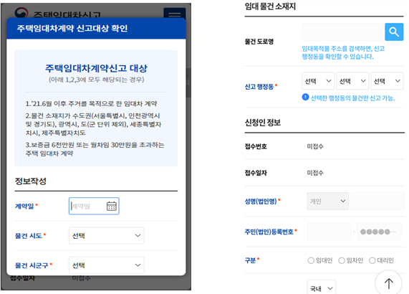This screenshot has width=409, height=294.
Task: Click the masked 등록번호 second field
Action: (x=379, y=232)
